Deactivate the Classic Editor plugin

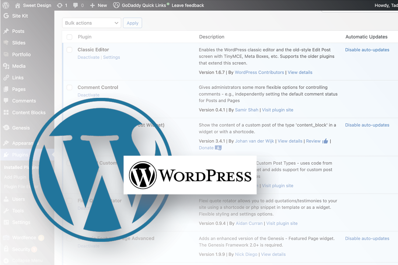[88, 57]
